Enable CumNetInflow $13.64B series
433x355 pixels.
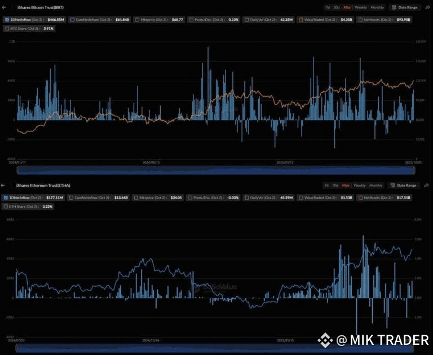[x=71, y=198]
